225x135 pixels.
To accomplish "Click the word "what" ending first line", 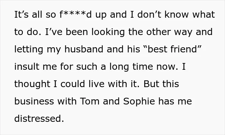I will pos(203,14).
